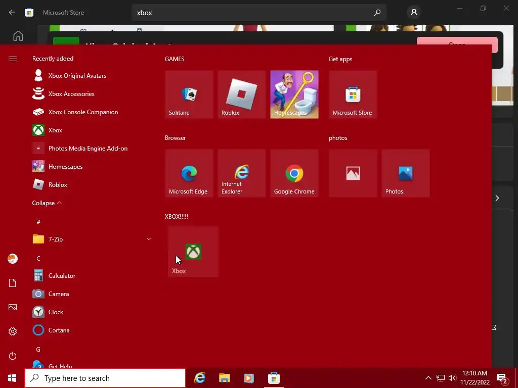Open the Microsoft Store tile

tap(353, 94)
